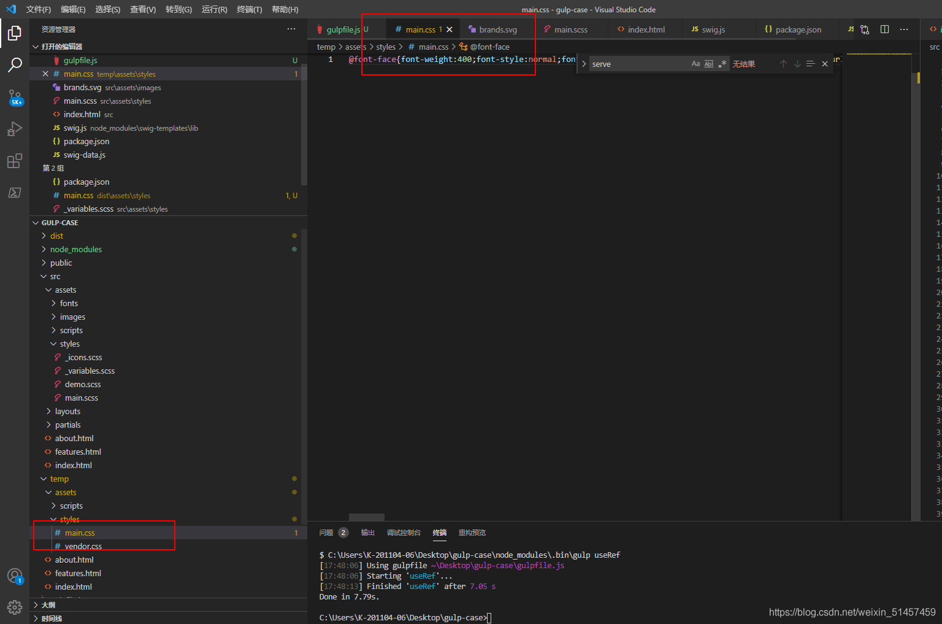Open Explorer panel more actions ellipsis

291,29
